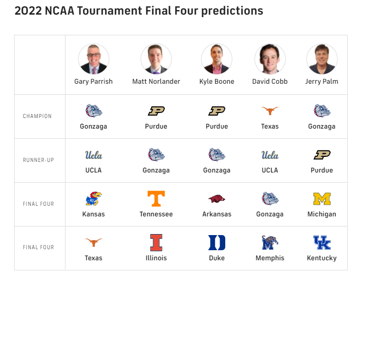Click Purdue logo in Jerry Palm's column
Screen dimensions: 385x341
[322, 155]
